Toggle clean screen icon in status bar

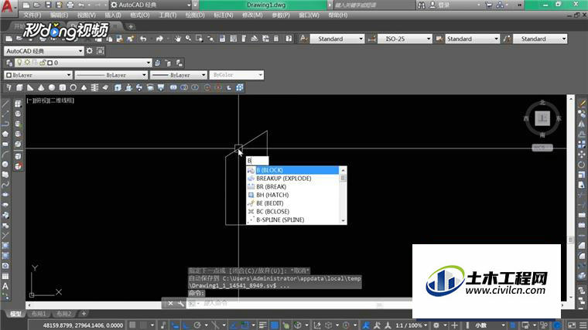(x=572, y=325)
